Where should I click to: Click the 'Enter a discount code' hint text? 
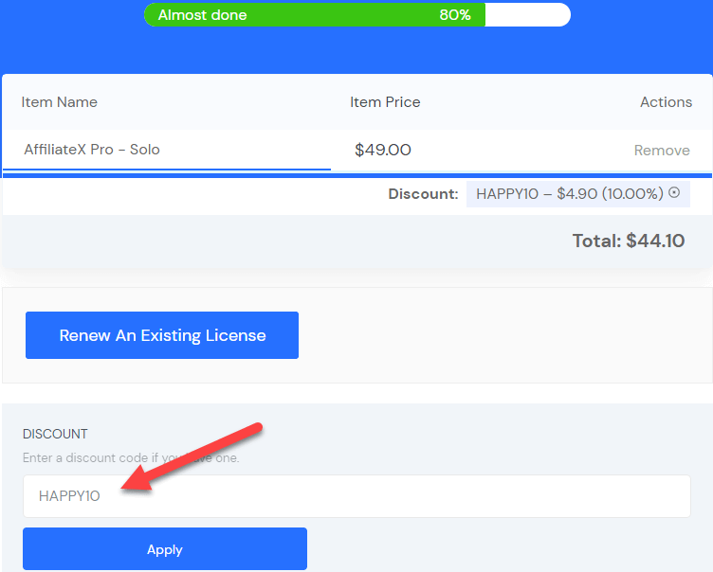pyautogui.click(x=131, y=457)
